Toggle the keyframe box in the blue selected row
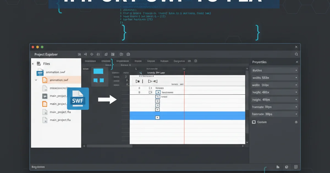 click(x=158, y=118)
